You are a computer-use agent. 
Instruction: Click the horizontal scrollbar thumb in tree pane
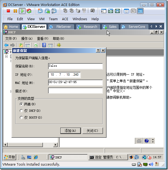[25, 145]
